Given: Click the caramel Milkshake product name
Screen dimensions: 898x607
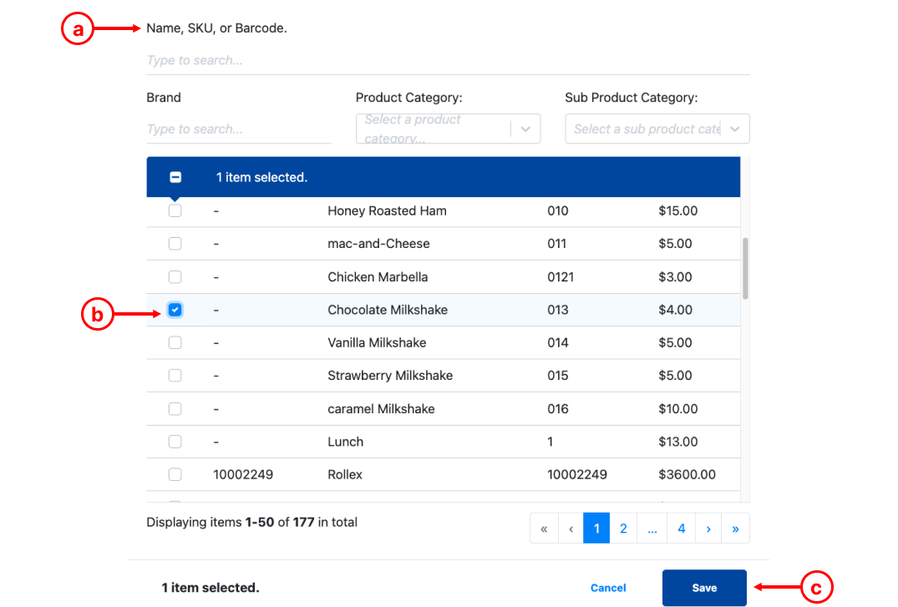Looking at the screenshot, I should 382,409.
